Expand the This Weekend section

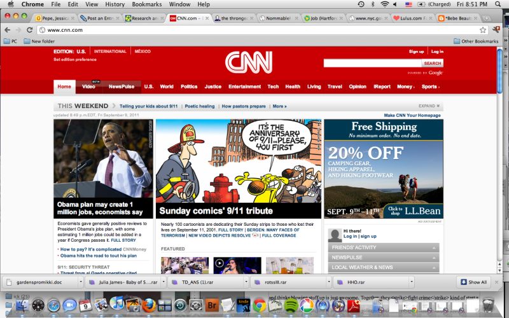429,106
